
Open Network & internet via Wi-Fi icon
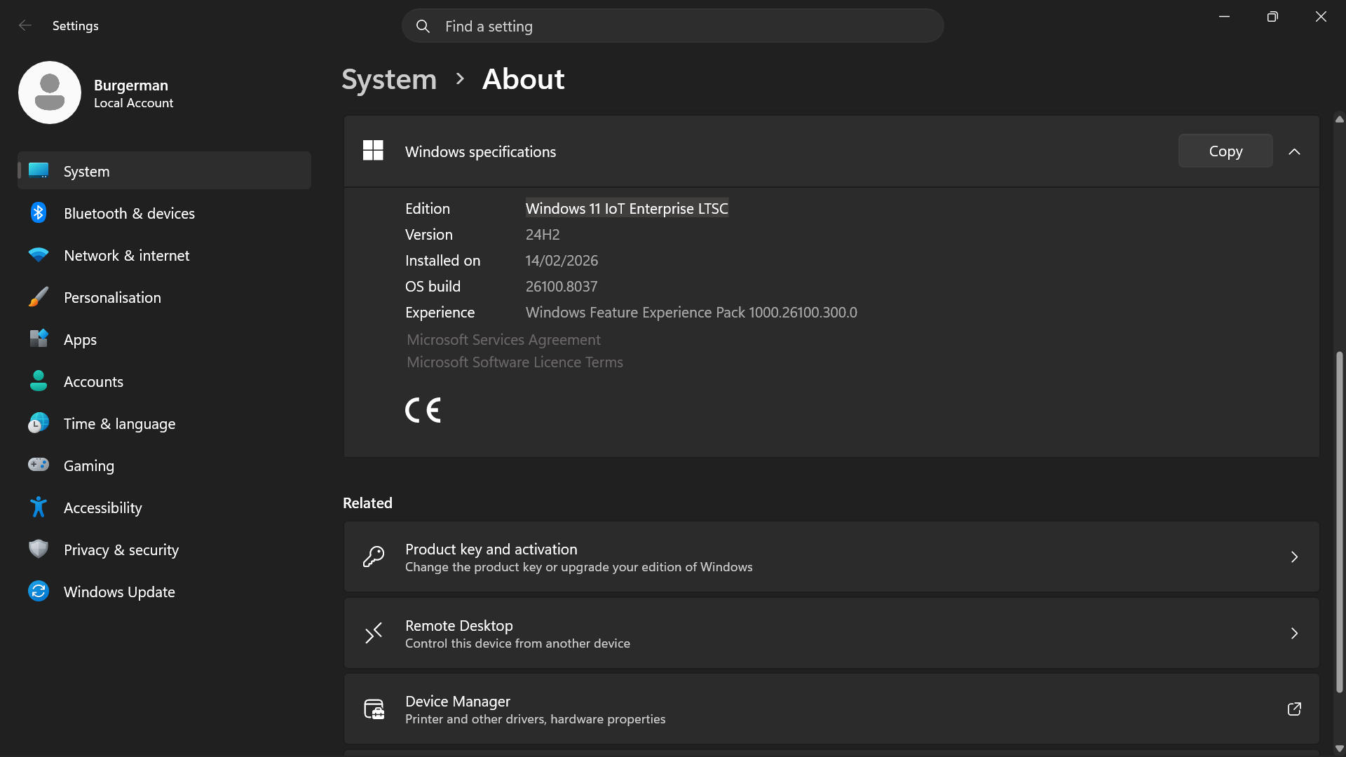click(x=39, y=255)
